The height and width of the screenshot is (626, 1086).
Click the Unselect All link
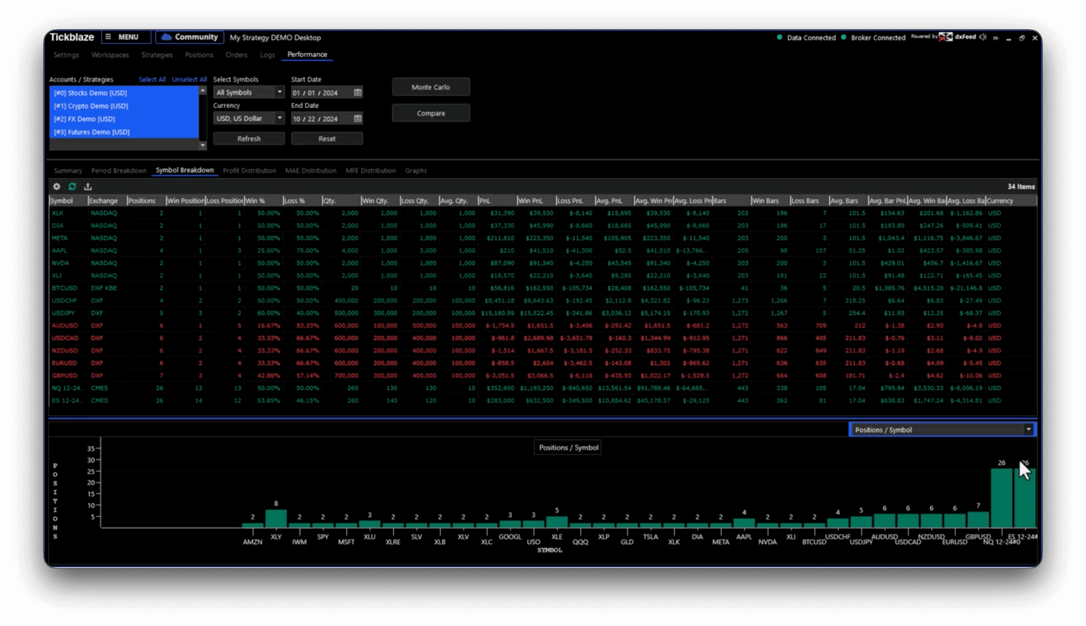189,79
